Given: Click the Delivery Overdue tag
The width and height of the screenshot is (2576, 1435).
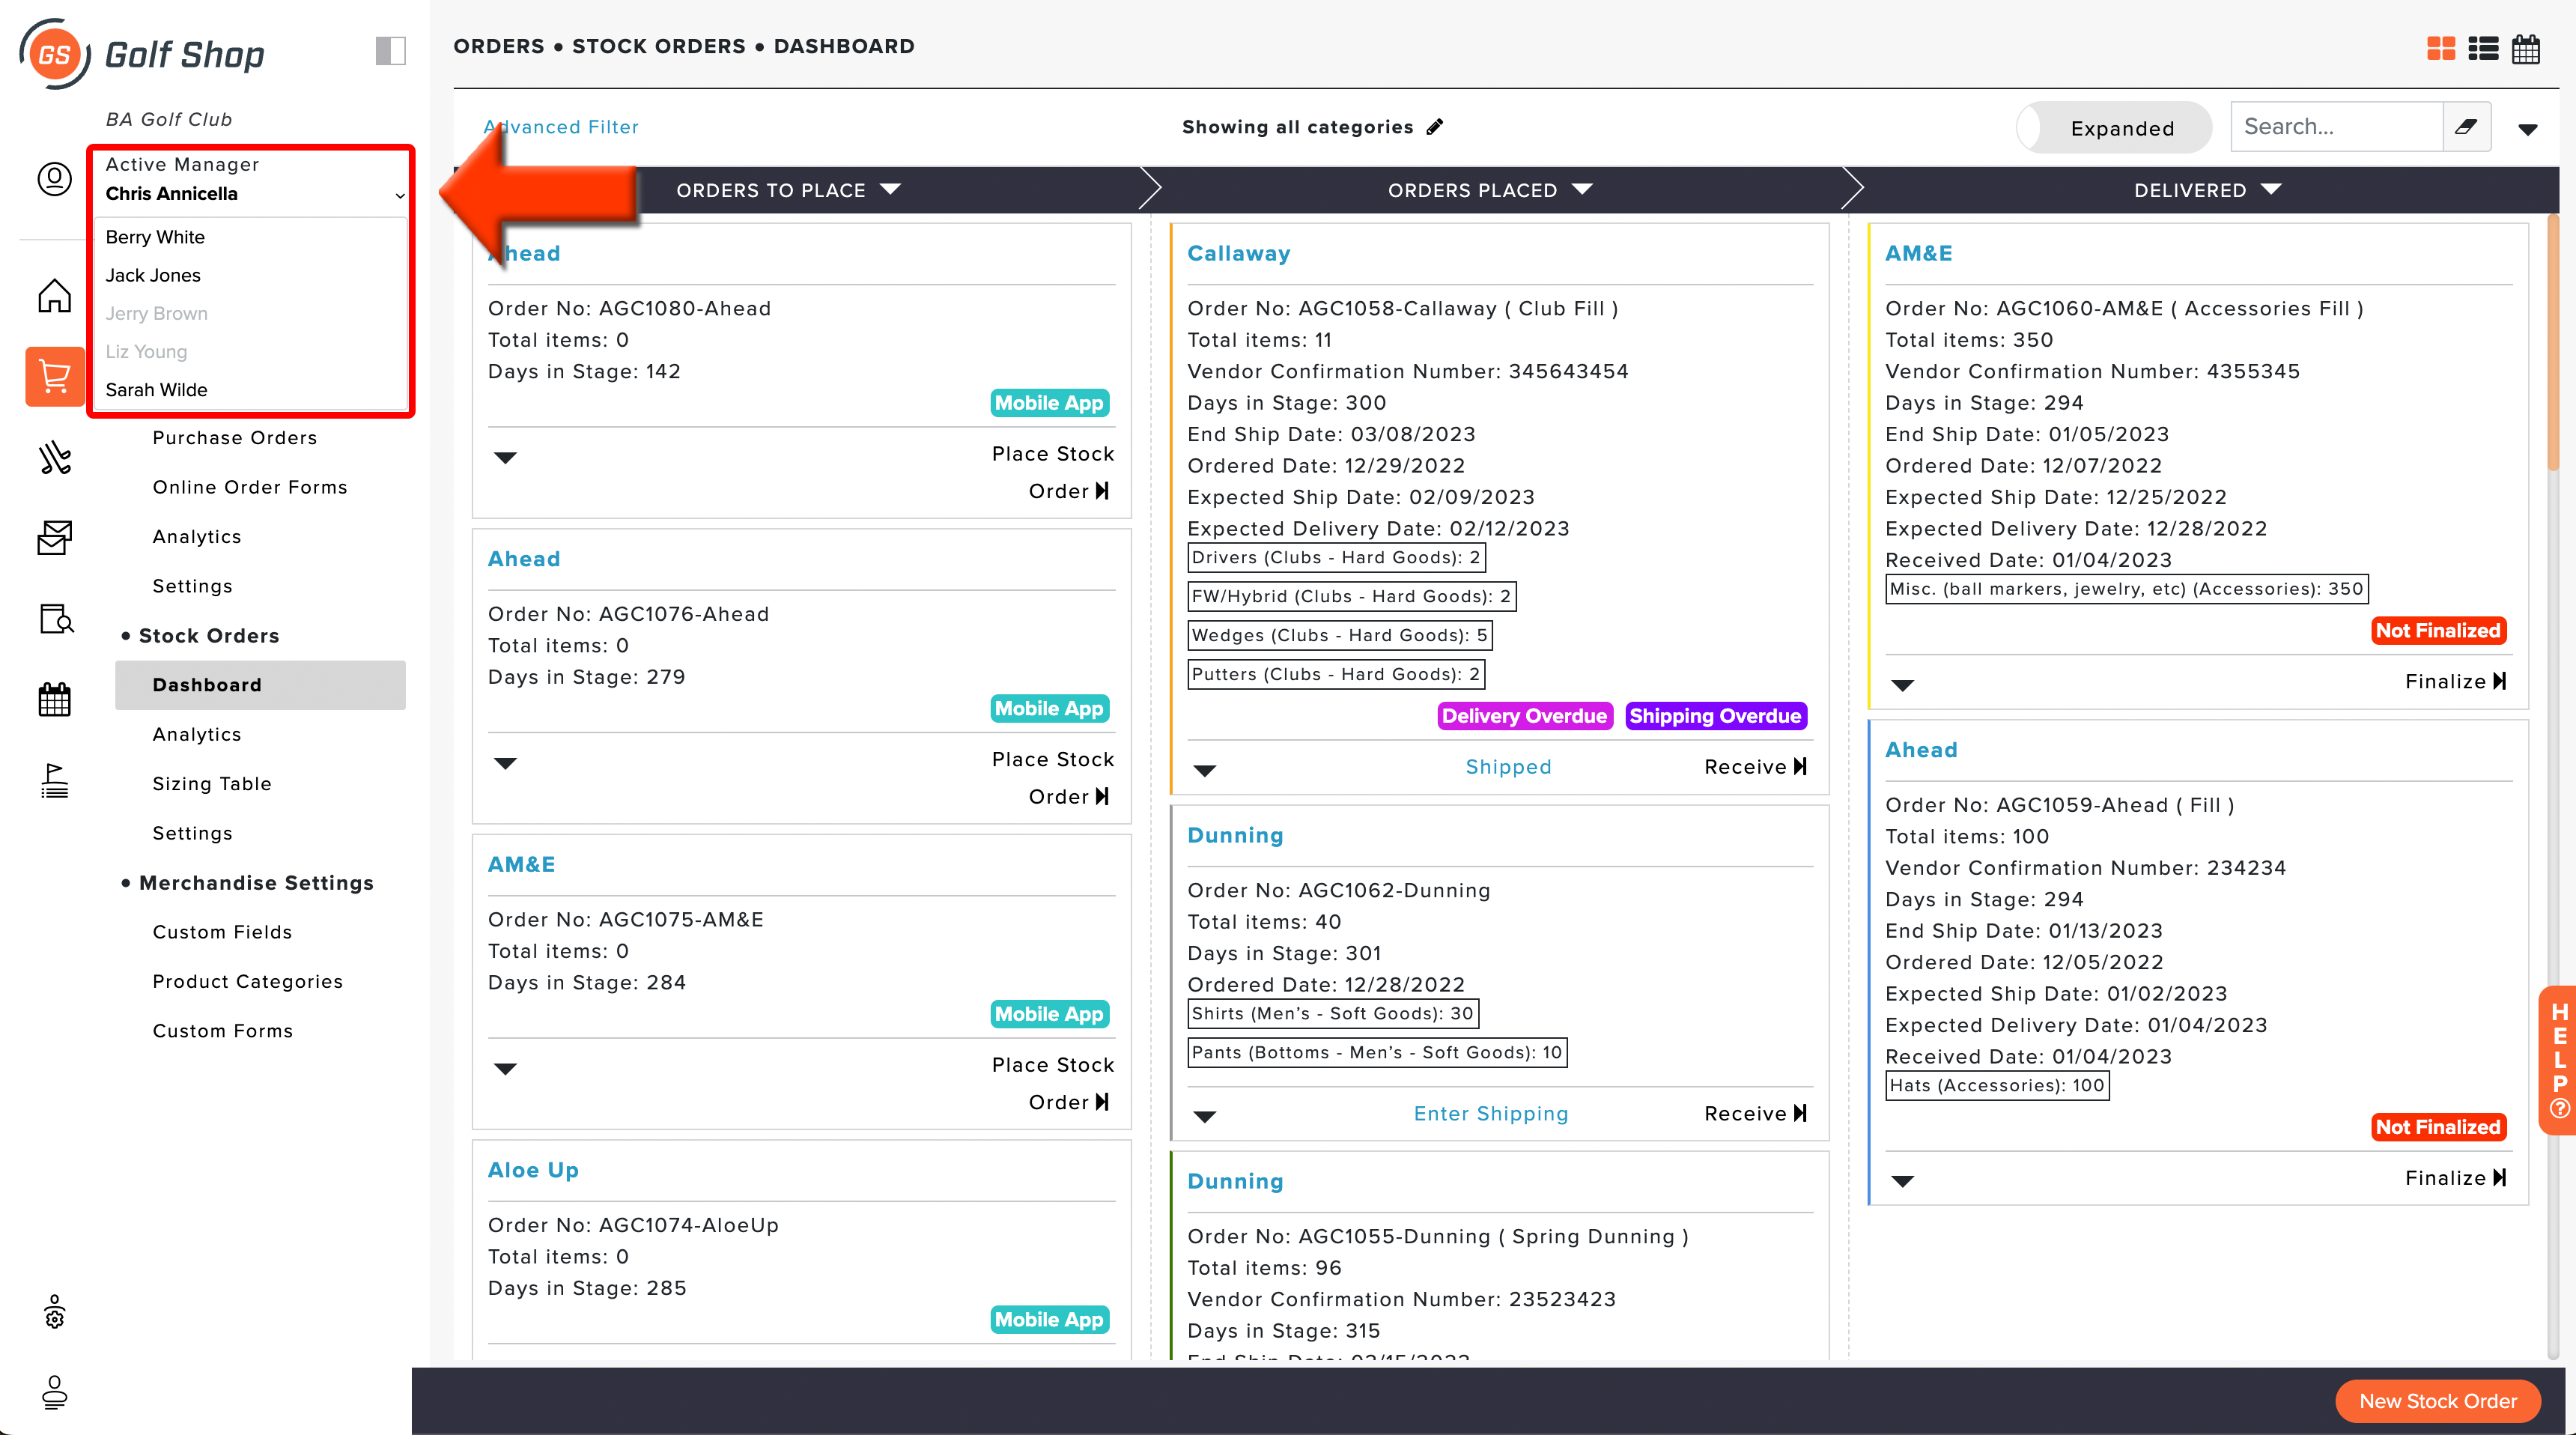Looking at the screenshot, I should pos(1524,716).
